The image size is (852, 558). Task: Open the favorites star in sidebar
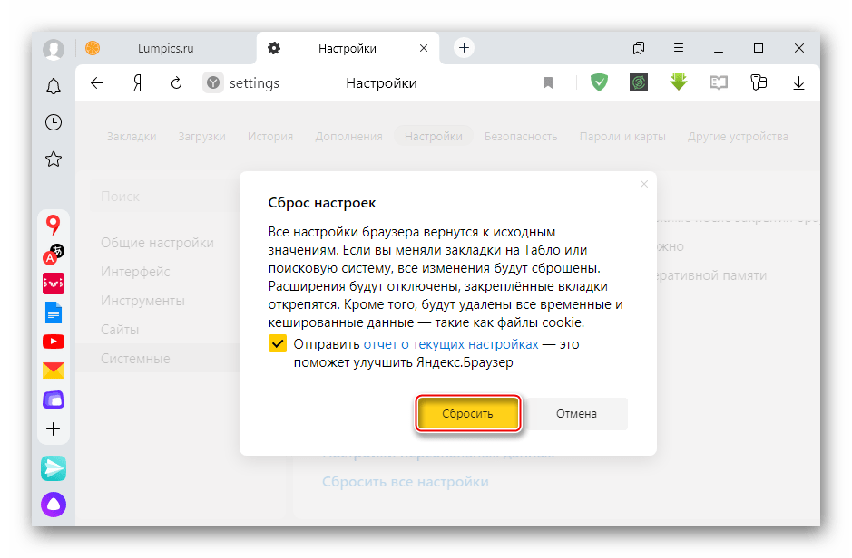click(54, 159)
